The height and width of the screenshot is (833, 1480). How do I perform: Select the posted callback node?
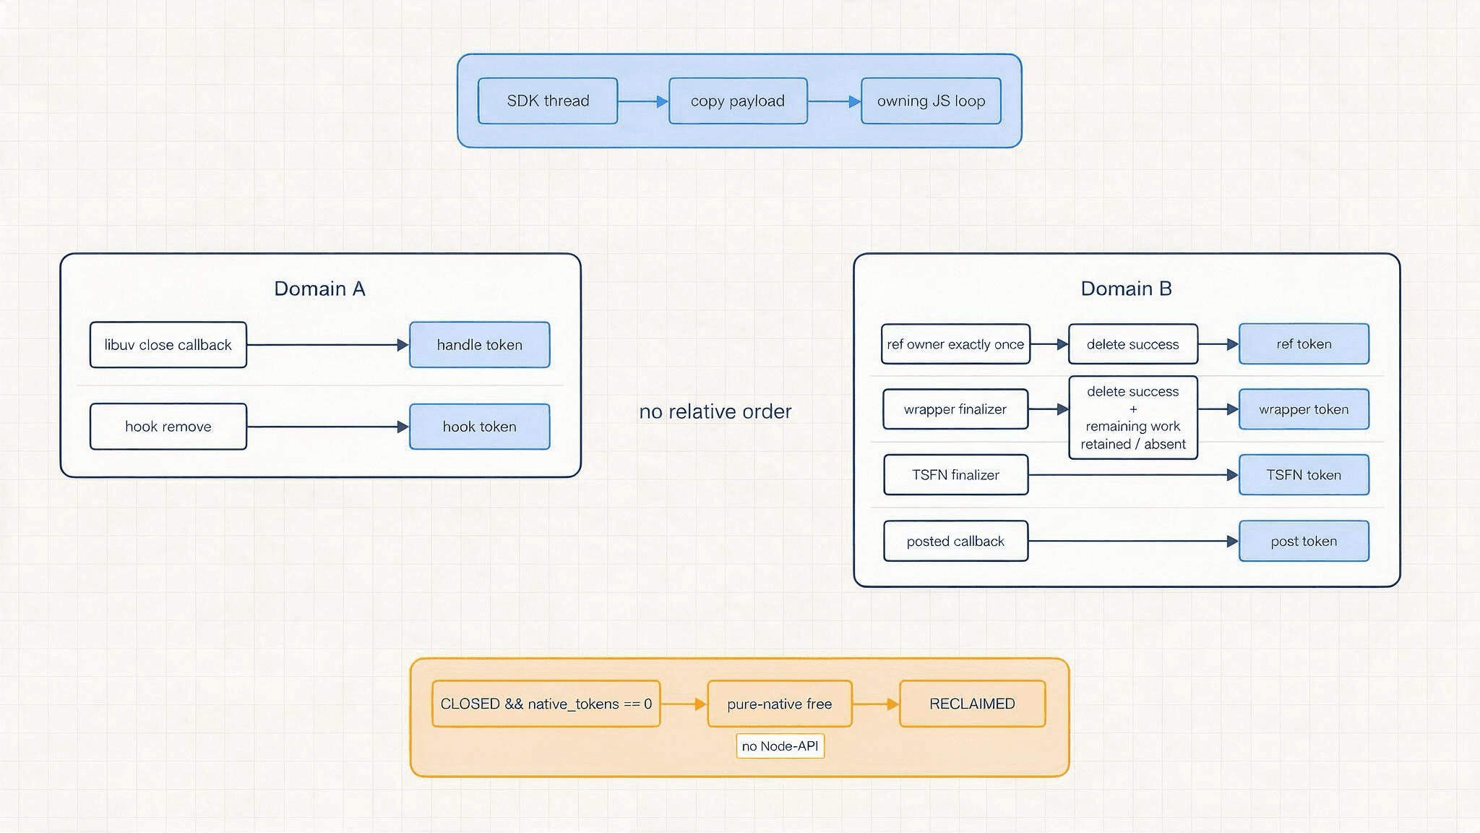(x=955, y=541)
